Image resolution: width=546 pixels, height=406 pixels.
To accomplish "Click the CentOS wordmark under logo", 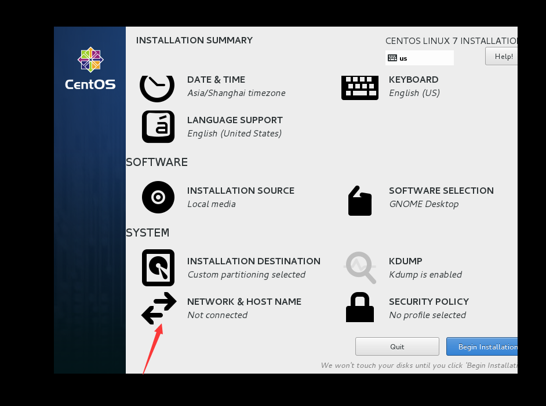I will (x=90, y=84).
